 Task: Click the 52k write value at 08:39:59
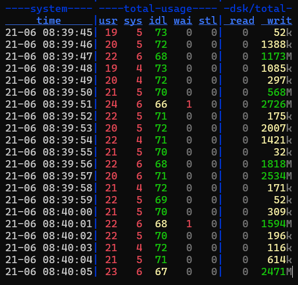282,200
